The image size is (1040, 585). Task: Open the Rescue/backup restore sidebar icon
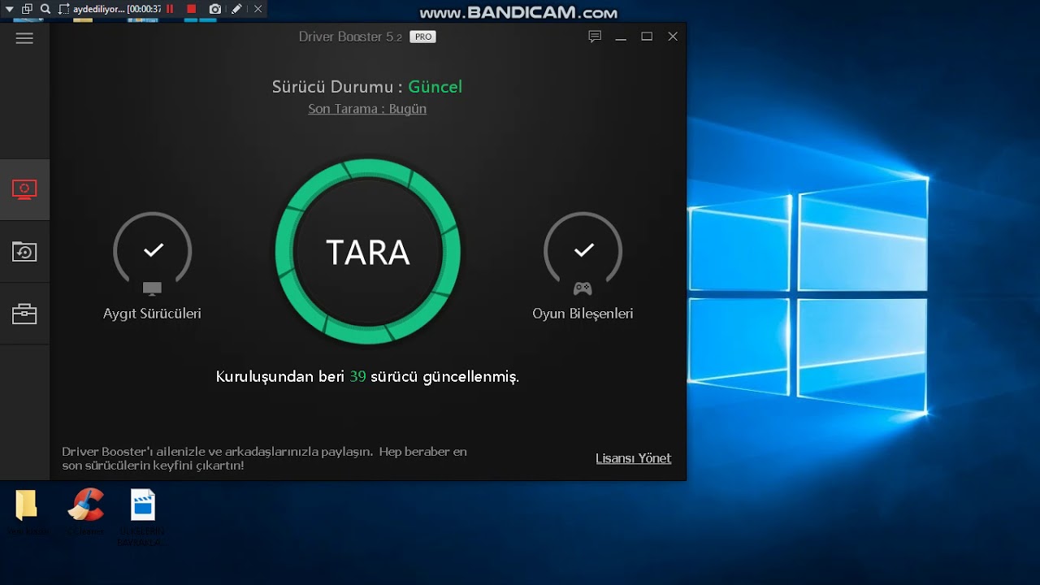click(x=24, y=251)
